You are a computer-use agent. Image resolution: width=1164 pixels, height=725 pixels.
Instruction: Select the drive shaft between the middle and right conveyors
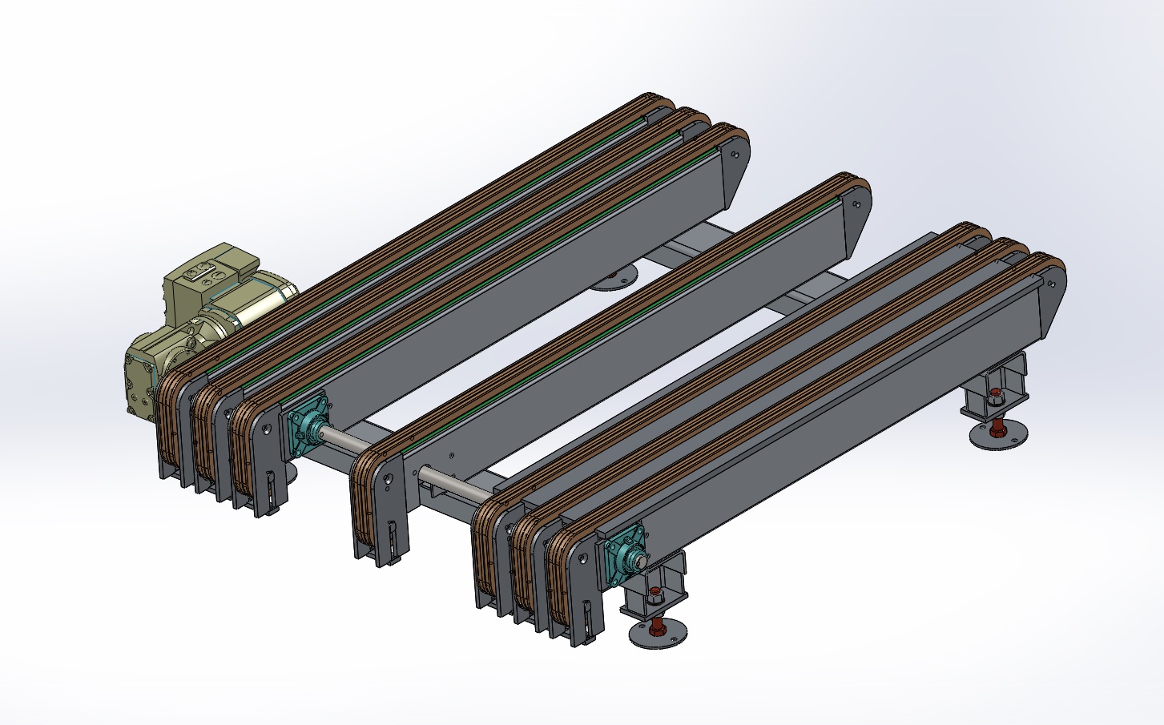(453, 482)
